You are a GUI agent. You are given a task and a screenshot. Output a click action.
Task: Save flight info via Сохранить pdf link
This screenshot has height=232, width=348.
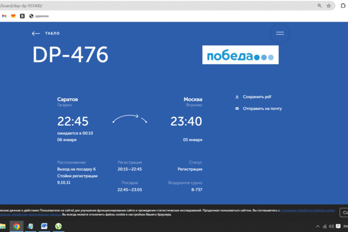(257, 97)
